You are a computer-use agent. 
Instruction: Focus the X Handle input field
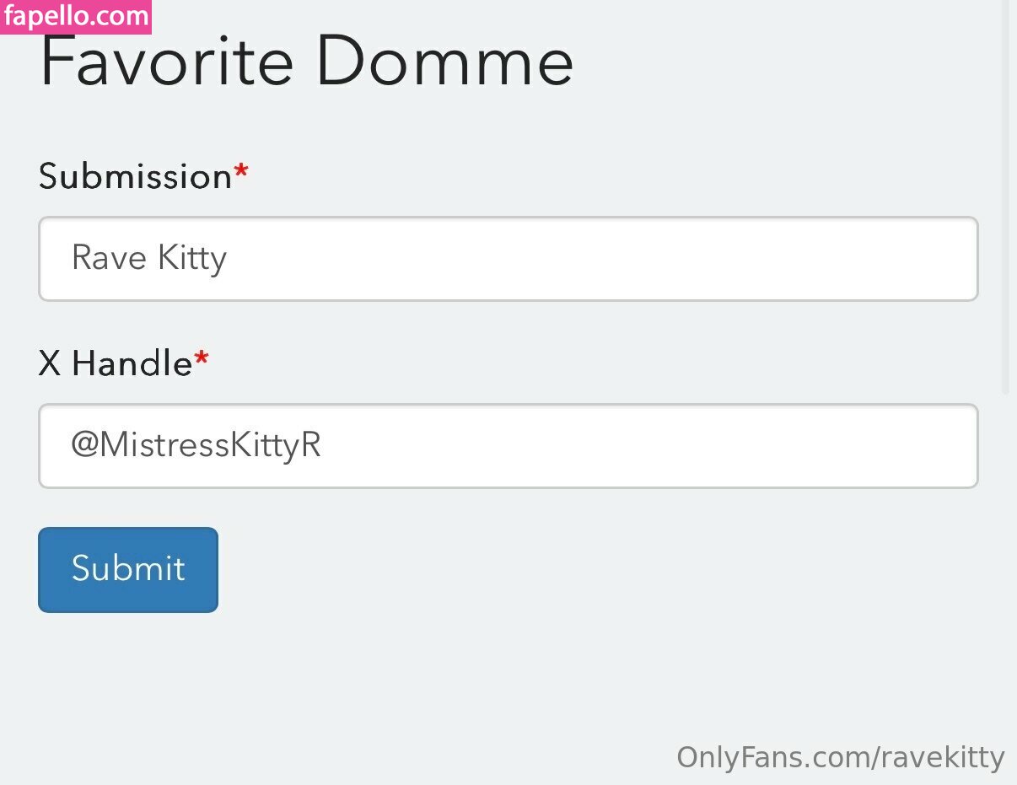[x=508, y=446]
